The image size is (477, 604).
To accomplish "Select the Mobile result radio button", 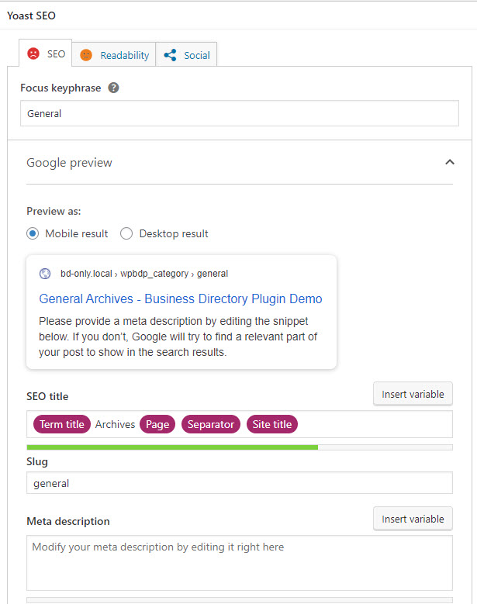I will point(33,233).
